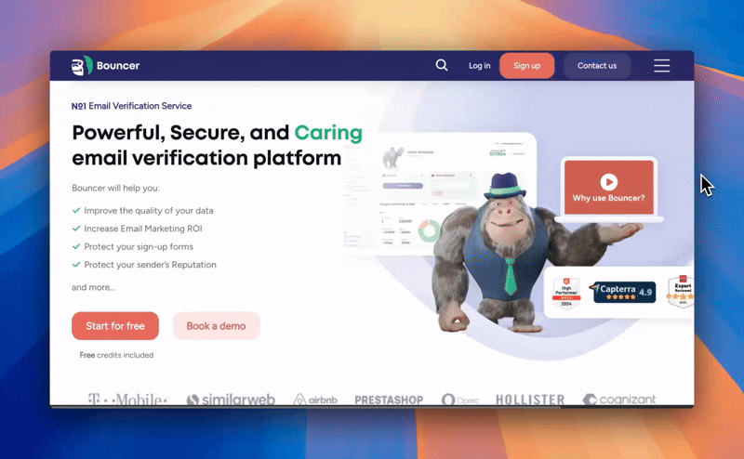Click the dashboard preview screenshot
The width and height of the screenshot is (744, 459).
[x=441, y=194]
